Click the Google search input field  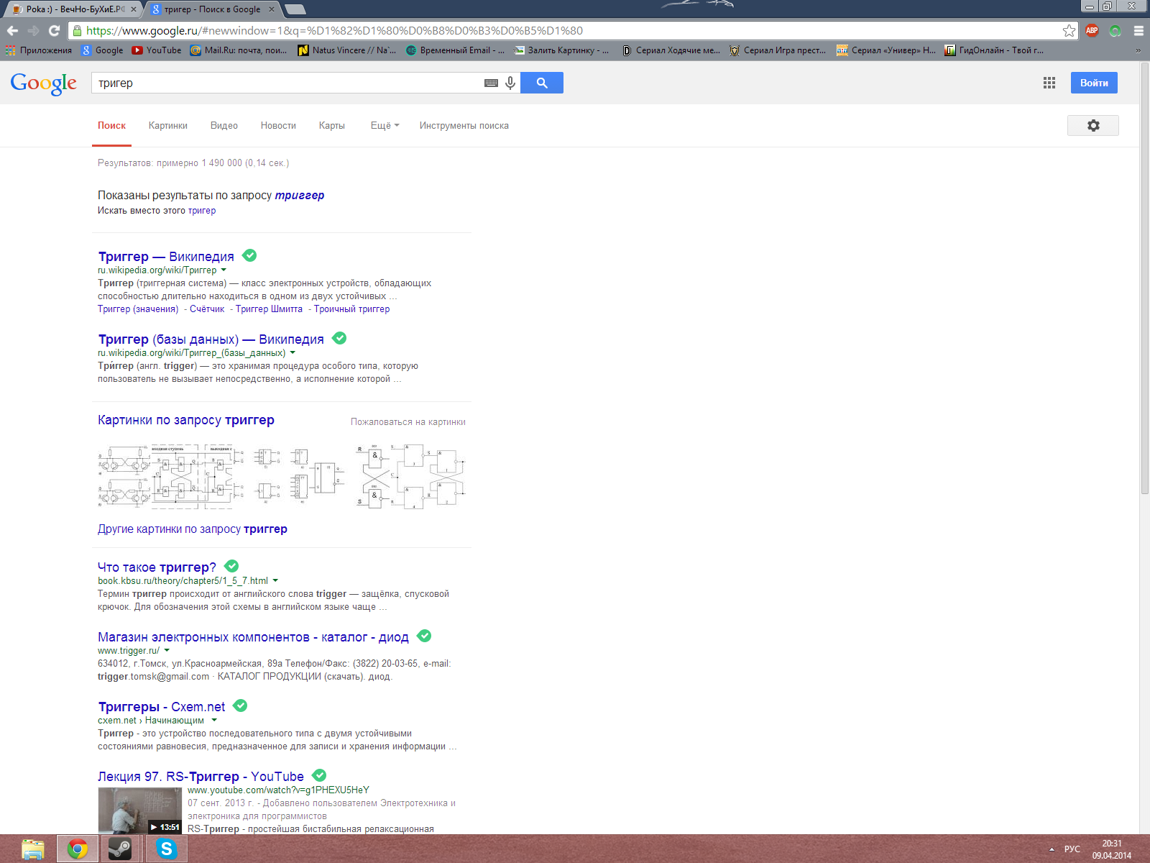[287, 83]
